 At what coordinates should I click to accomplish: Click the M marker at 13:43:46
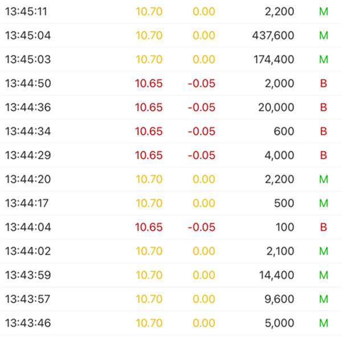coord(324,323)
